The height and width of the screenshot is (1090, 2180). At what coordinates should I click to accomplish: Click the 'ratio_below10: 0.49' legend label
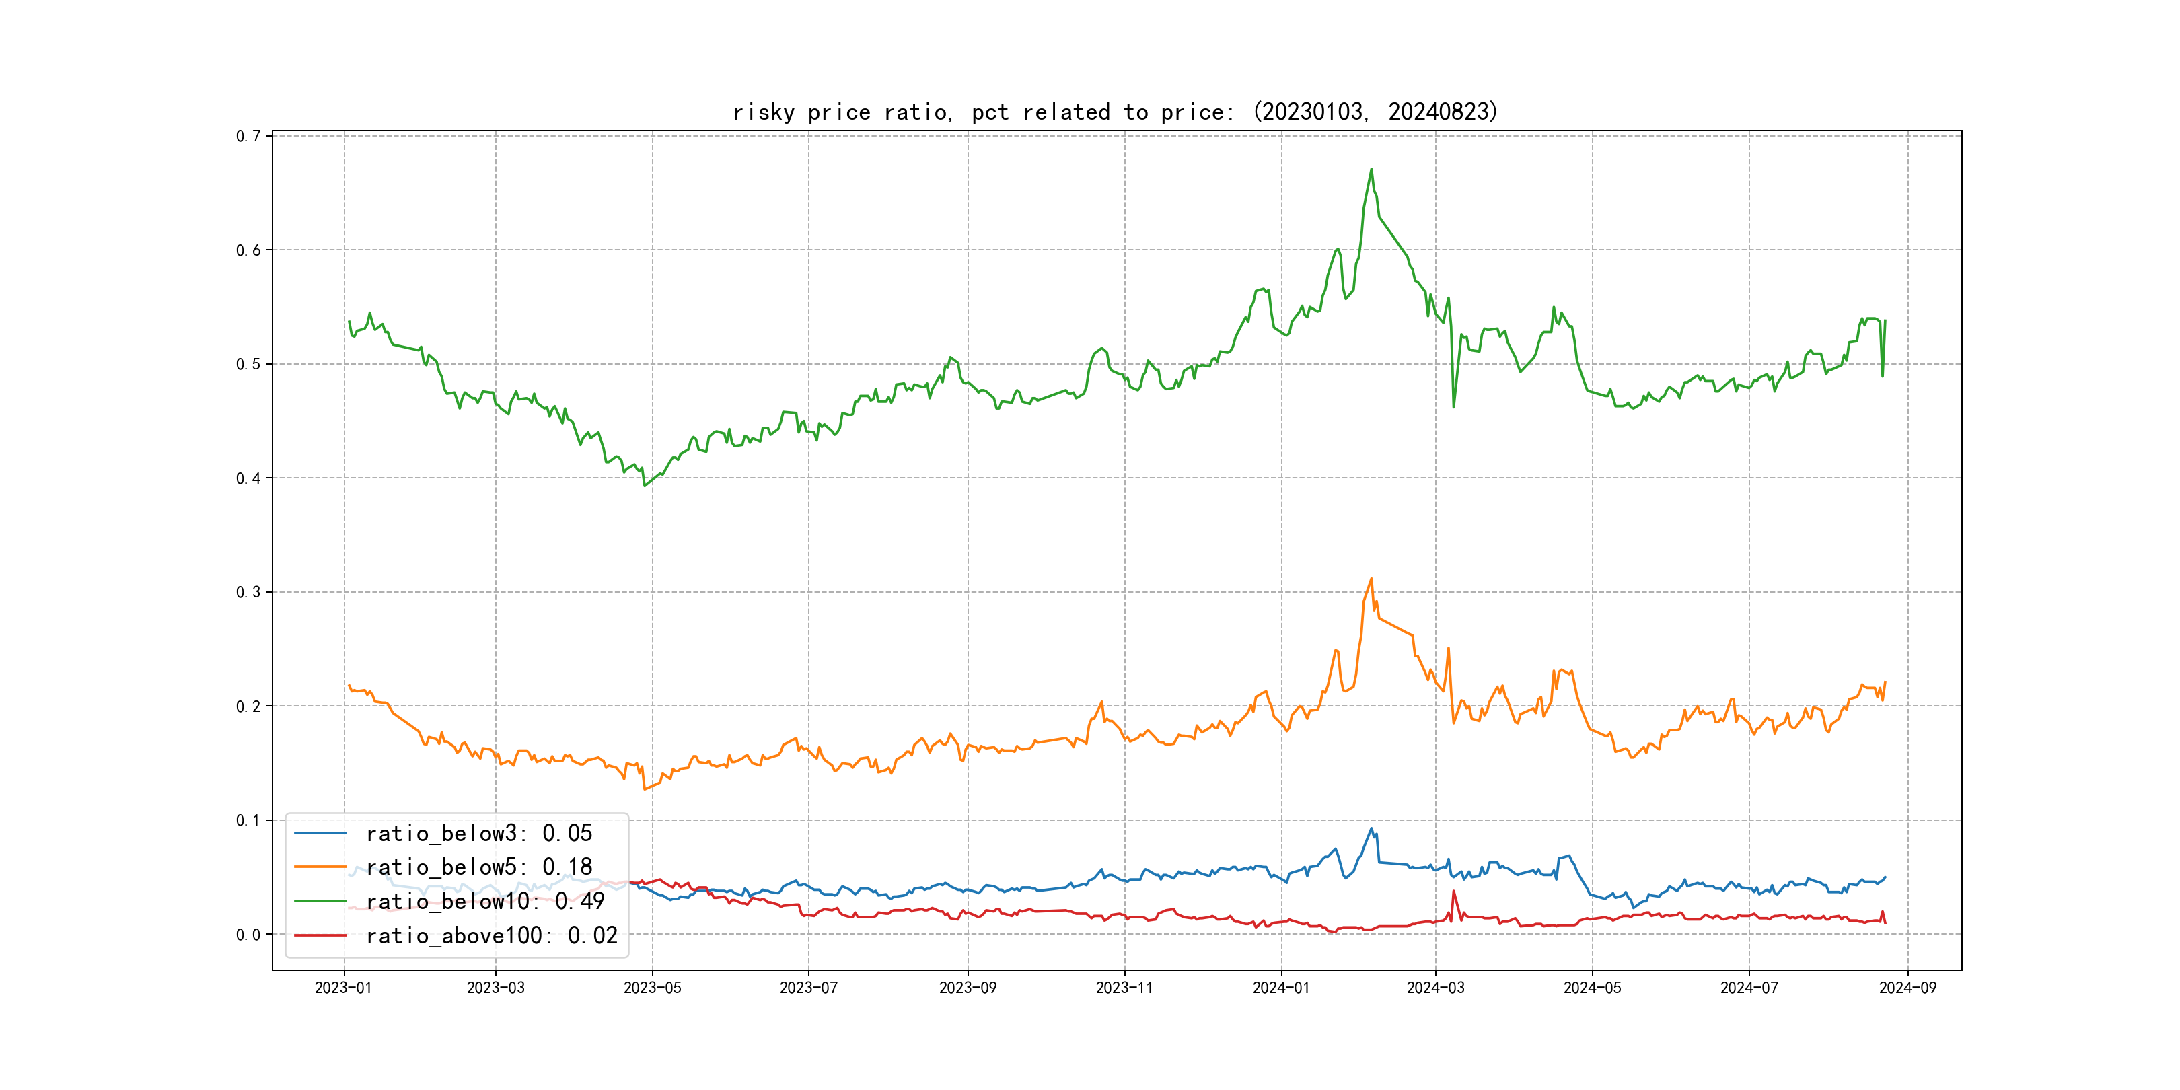[485, 902]
